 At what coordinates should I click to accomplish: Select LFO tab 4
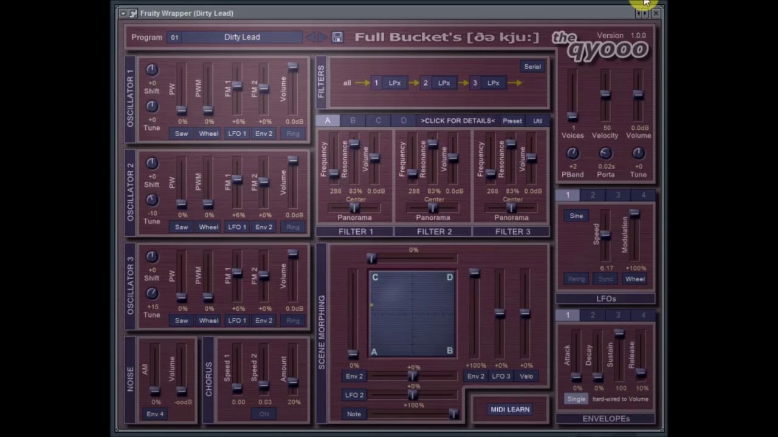pyautogui.click(x=643, y=195)
